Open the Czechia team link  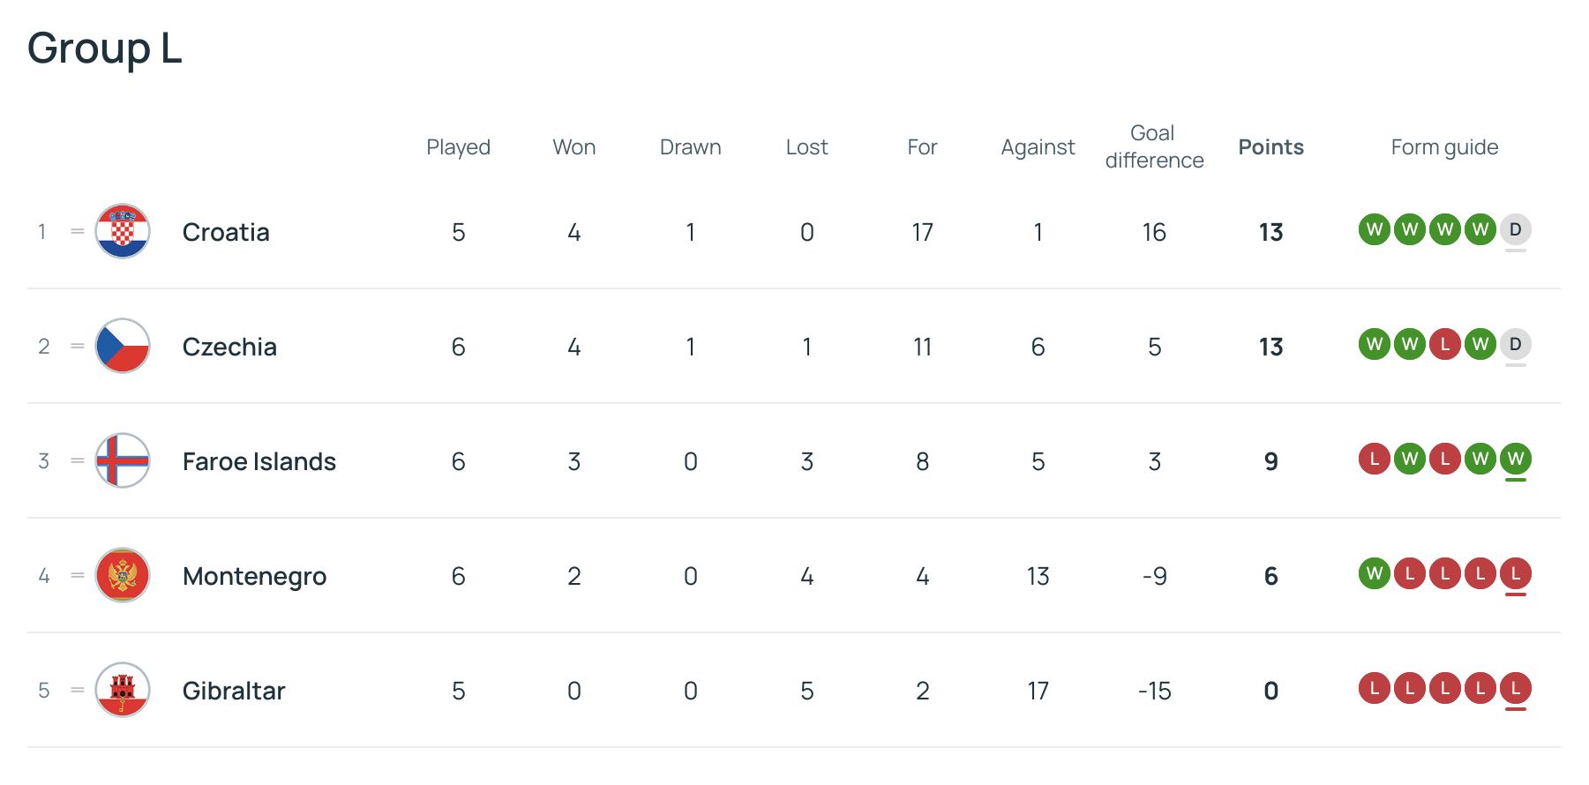[x=229, y=347]
